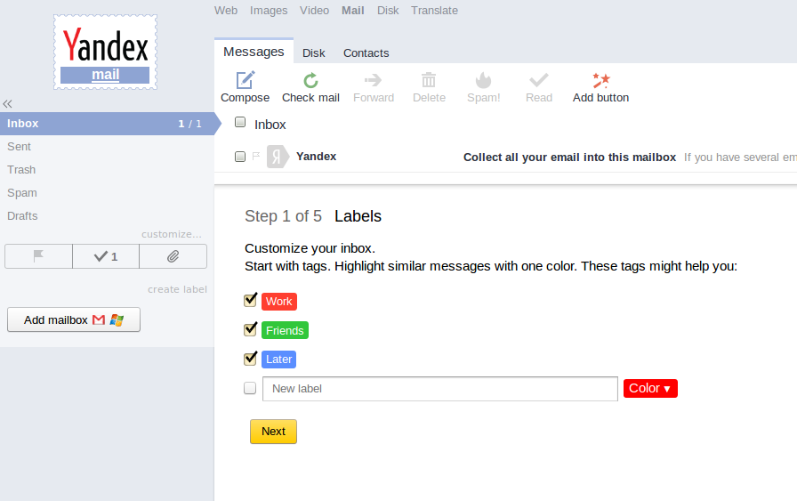The height and width of the screenshot is (501, 797).
Task: Click the Forward arrow icon
Action: [x=373, y=80]
